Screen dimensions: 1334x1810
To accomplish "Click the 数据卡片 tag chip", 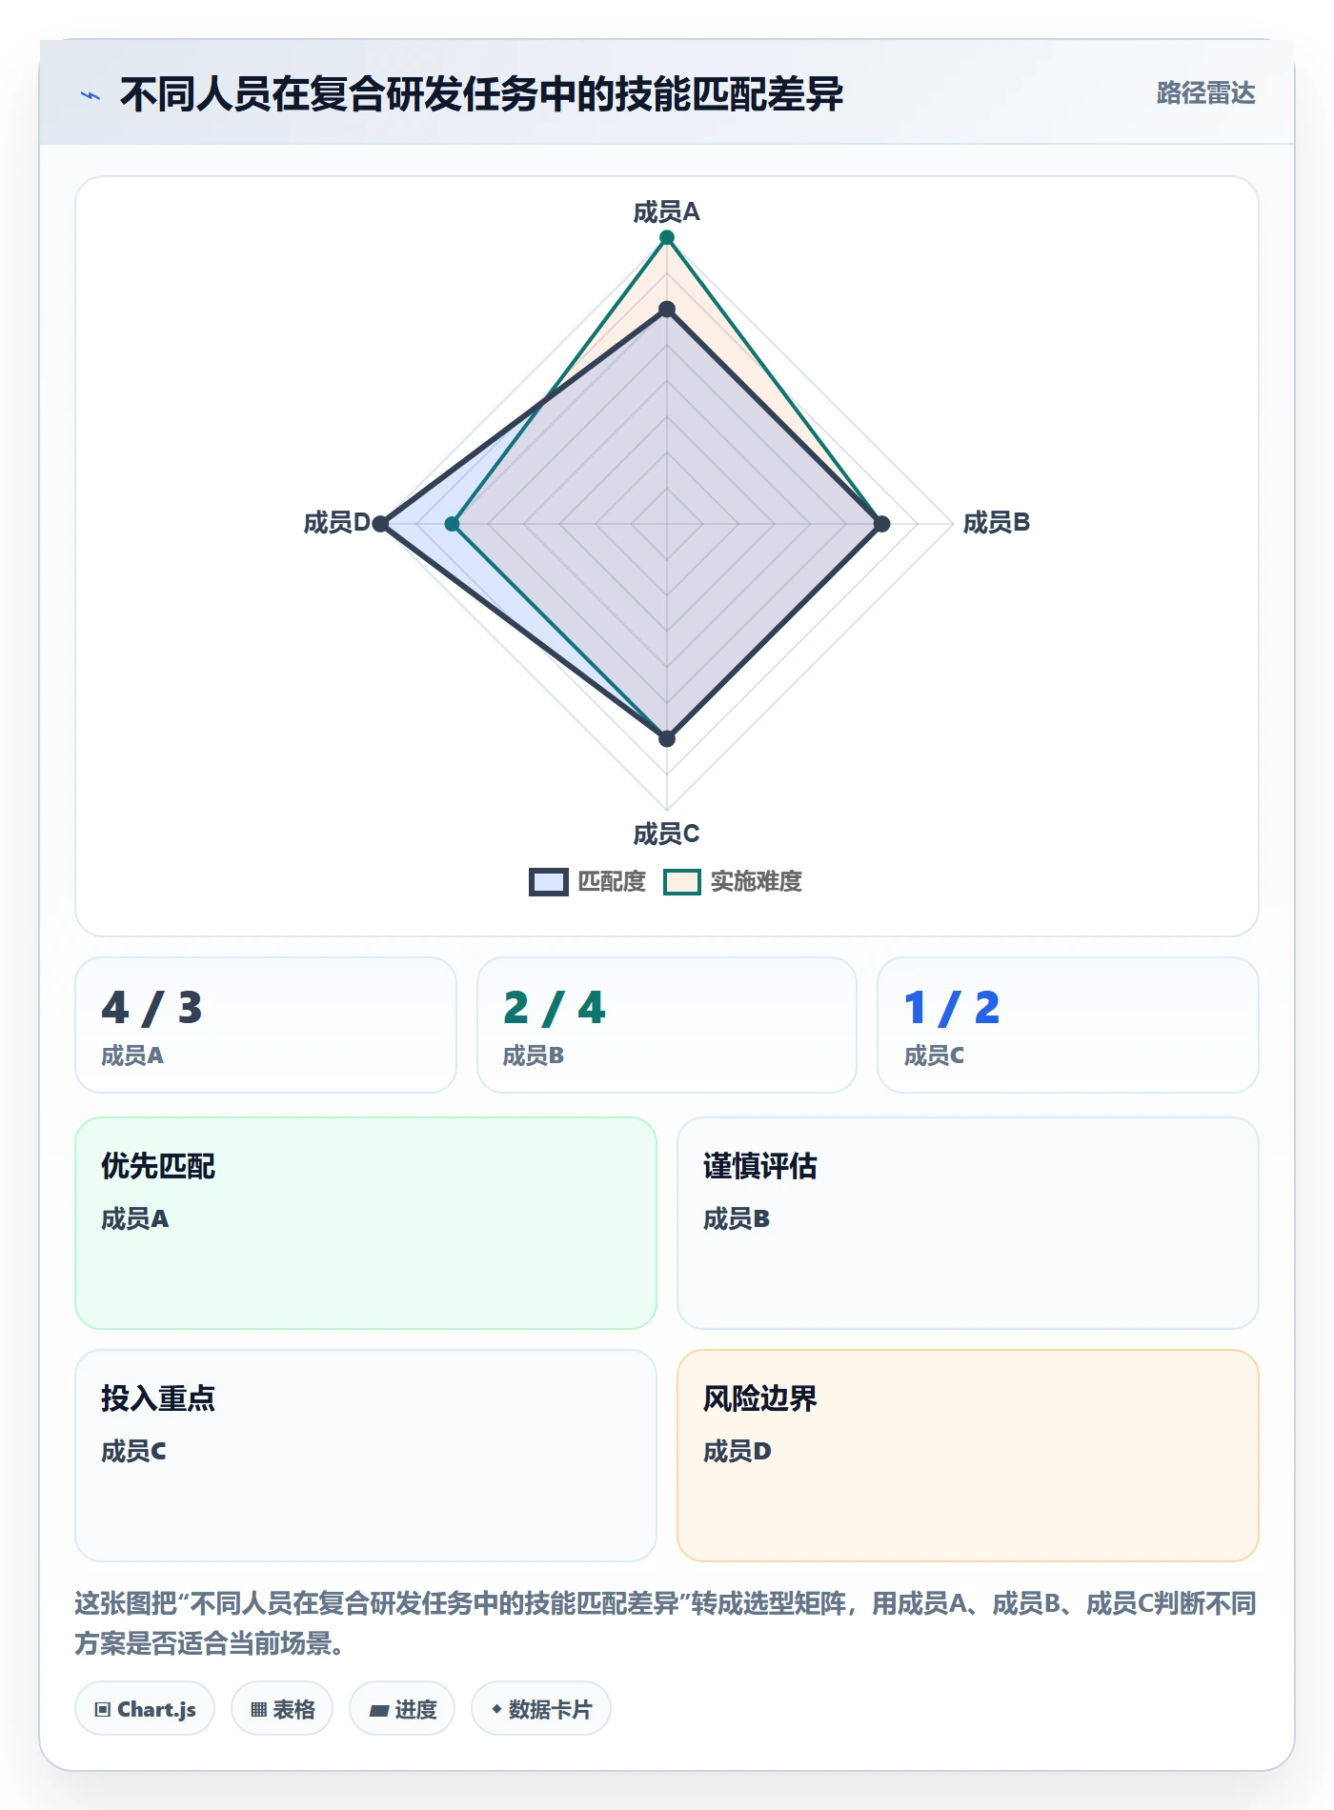I will 541,1709.
